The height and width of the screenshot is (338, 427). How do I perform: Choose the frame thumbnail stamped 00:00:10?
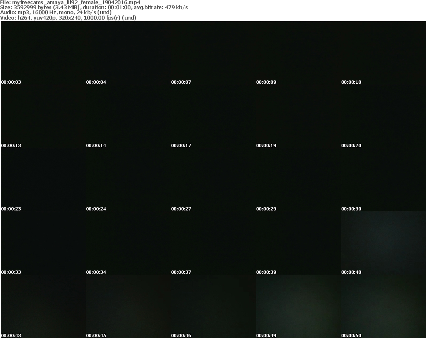(x=384, y=53)
